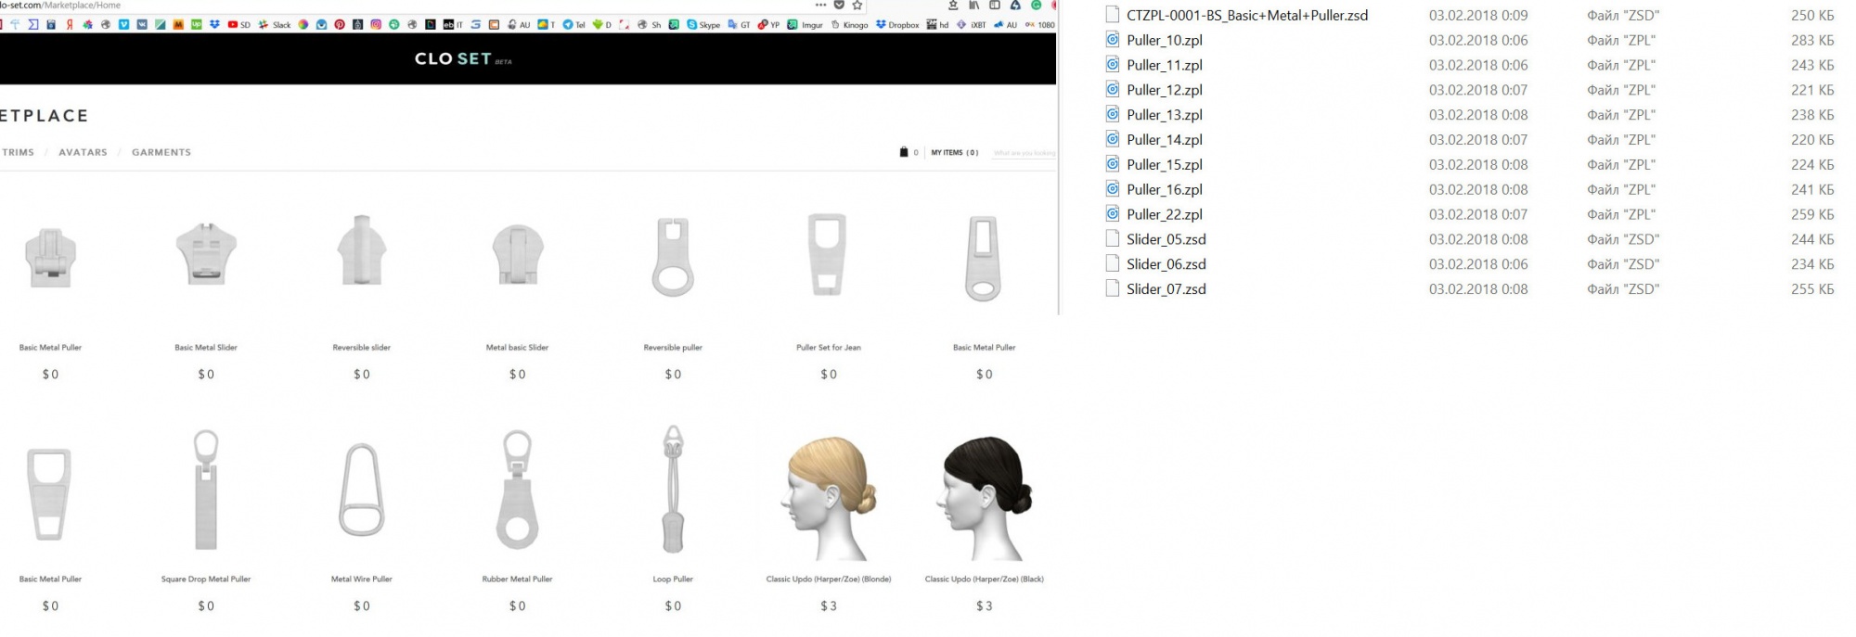This screenshot has height=637, width=1856.
Task: Open the hd bookmark
Action: [937, 25]
